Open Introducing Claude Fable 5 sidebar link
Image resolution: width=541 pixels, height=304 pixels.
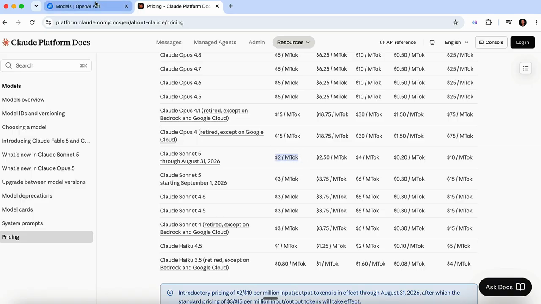[46, 141]
